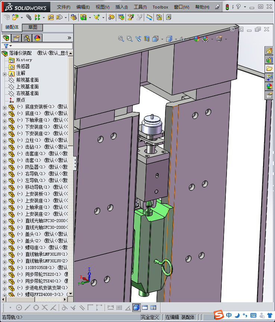Viewport: 275px width, 322px height.
Task: Expand the 注解 tree node
Action: [4, 74]
